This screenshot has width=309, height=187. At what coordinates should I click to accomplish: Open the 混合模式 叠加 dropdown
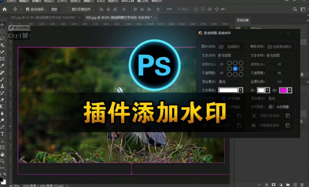(231, 82)
